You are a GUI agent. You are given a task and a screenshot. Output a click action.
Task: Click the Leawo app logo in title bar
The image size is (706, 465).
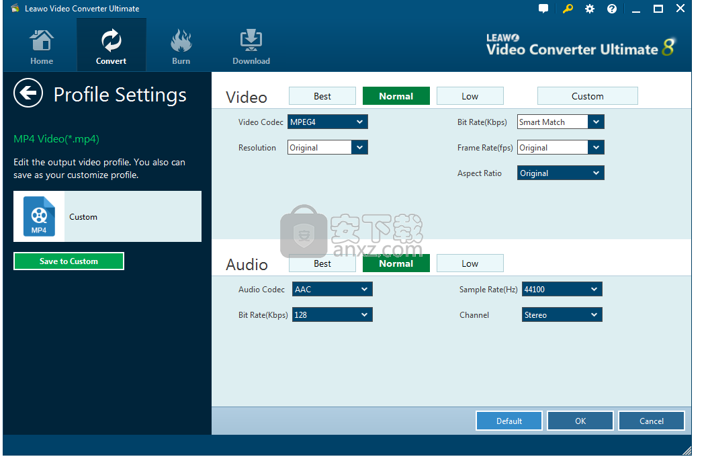pos(15,8)
